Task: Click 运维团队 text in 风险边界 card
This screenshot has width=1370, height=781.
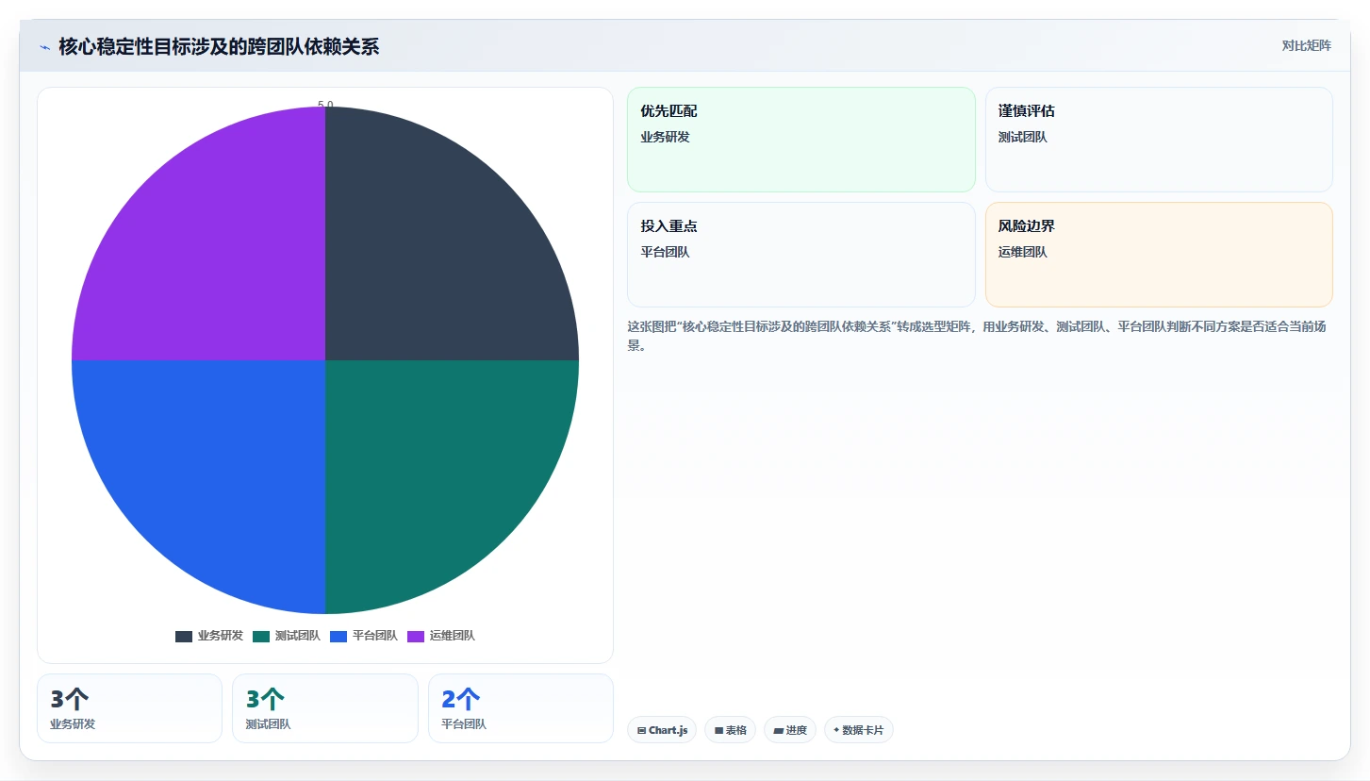Action: click(1023, 252)
